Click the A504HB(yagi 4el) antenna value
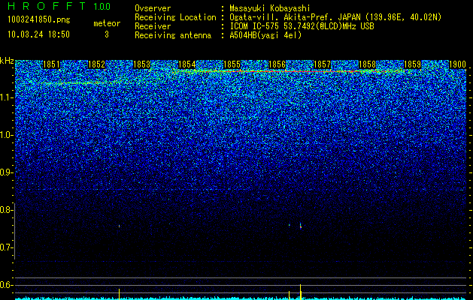 pyautogui.click(x=265, y=35)
